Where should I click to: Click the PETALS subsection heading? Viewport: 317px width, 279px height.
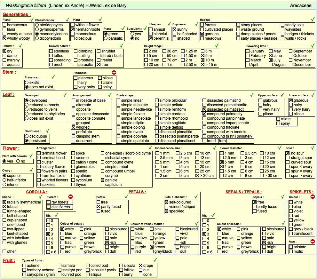click(137, 192)
